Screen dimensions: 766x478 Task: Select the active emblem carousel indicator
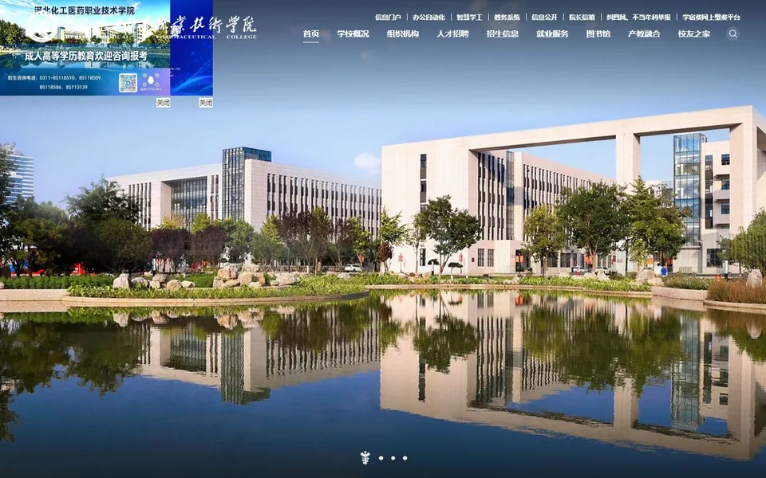click(x=365, y=458)
